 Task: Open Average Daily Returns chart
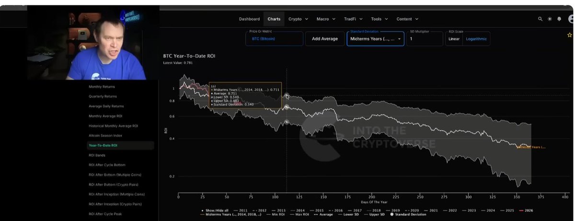point(106,106)
